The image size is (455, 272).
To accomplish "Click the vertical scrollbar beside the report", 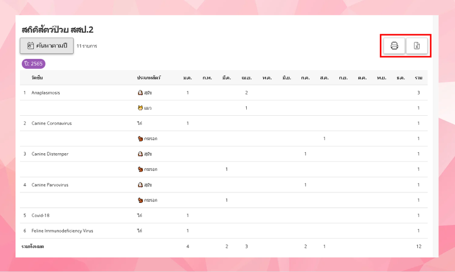I will click(435, 136).
